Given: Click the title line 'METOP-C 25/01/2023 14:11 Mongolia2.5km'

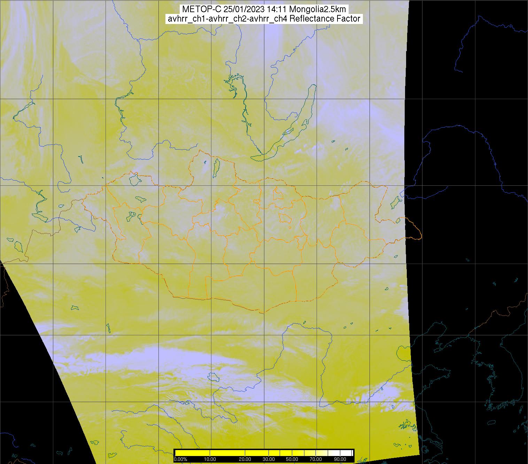Looking at the screenshot, I should point(264,9).
